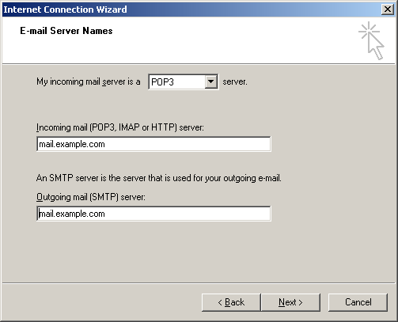Go to the previous step with Back
Image resolution: width=398 pixels, height=322 pixels.
coord(231,302)
